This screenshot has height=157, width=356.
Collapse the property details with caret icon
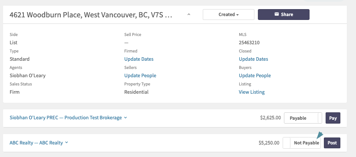point(189,14)
